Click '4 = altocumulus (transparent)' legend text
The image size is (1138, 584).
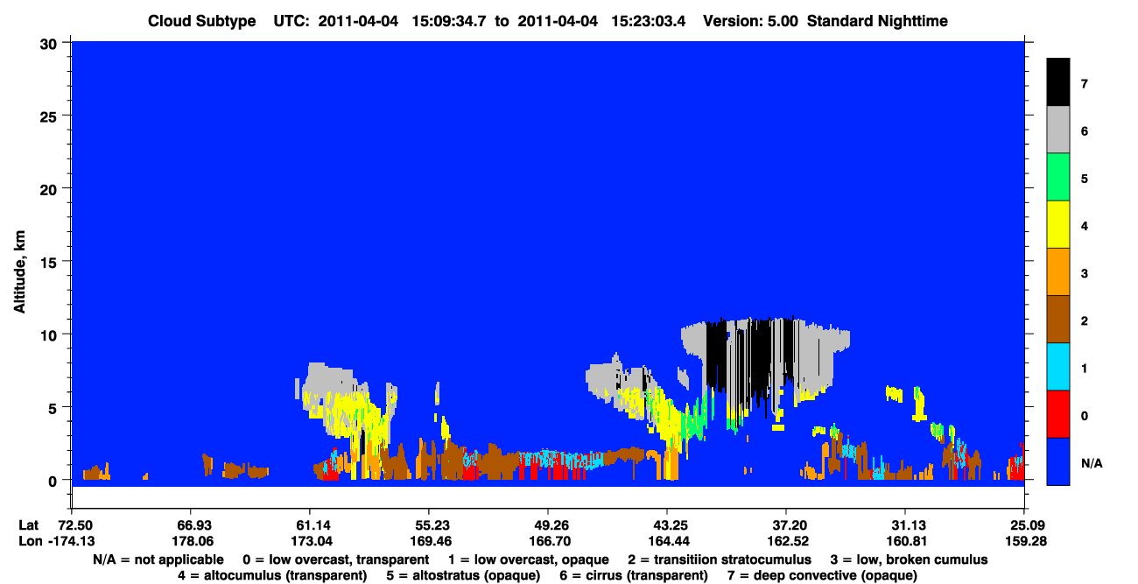coord(272,575)
